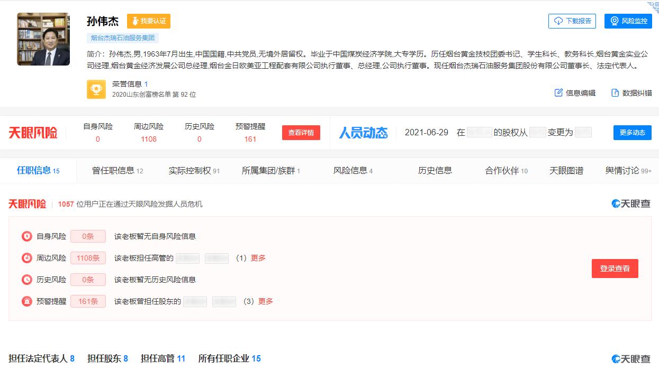
Task: Switch to the 舆情讨论 tab
Action: point(629,171)
